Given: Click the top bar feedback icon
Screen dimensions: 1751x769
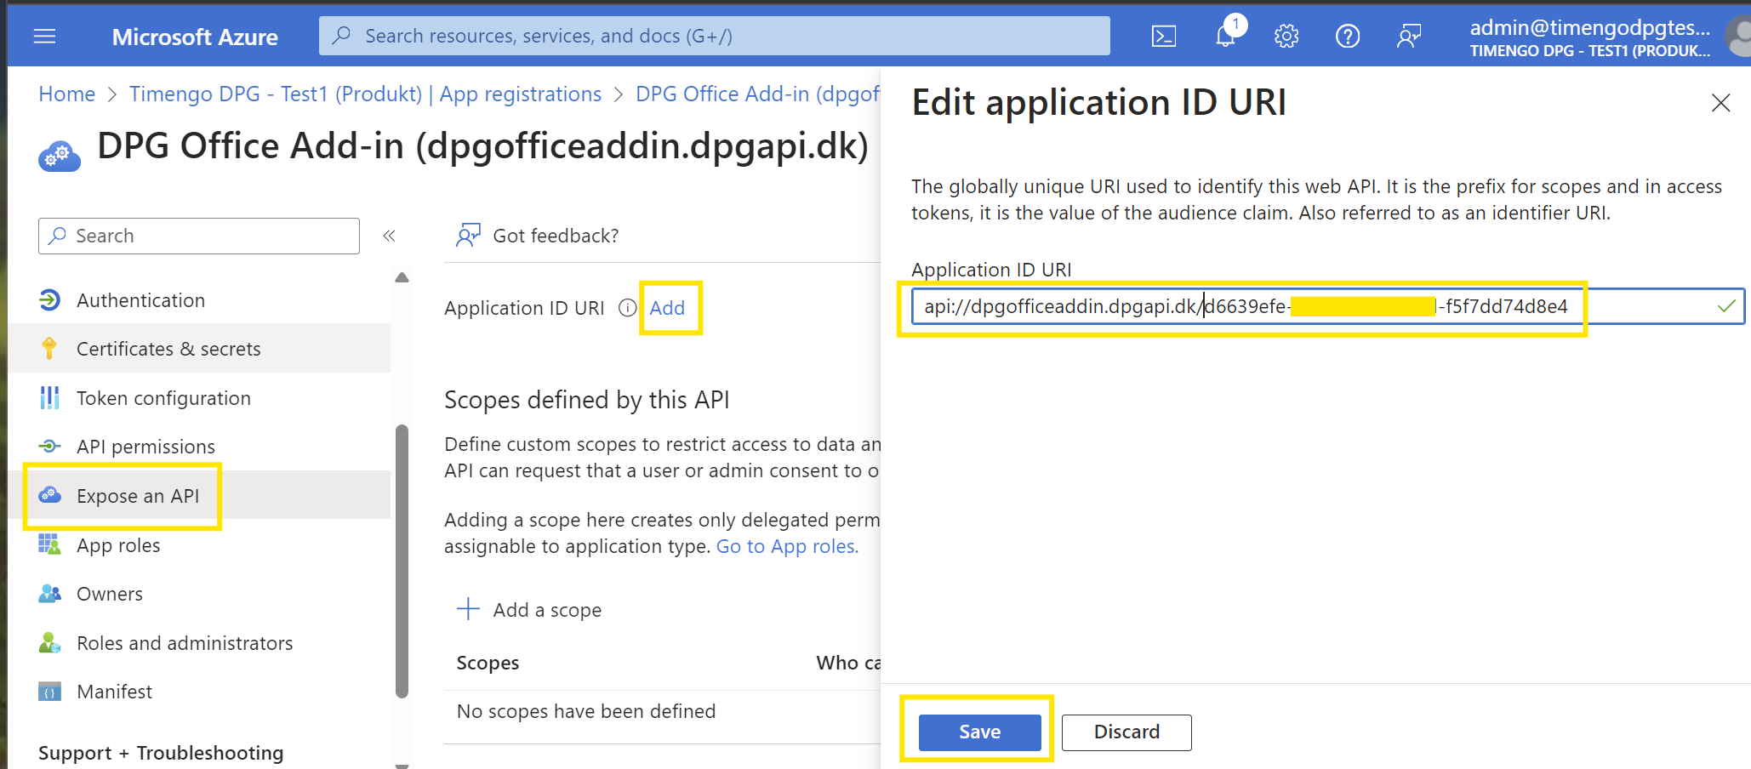Looking at the screenshot, I should 1409,37.
